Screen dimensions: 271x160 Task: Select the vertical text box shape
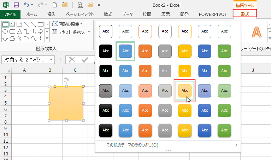(19, 24)
